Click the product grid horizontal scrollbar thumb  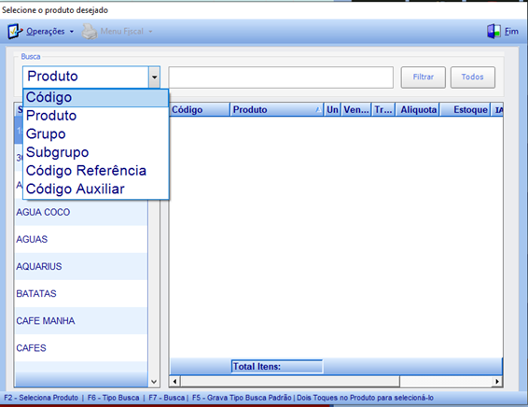(x=290, y=382)
